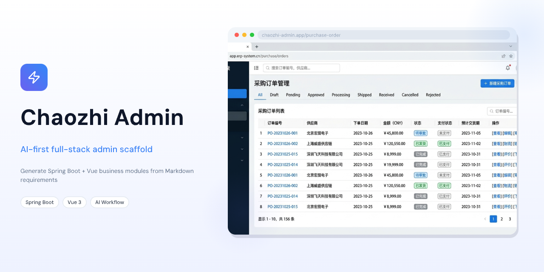Open a new browser tab with plus
The height and width of the screenshot is (272, 544).
pos(257,47)
